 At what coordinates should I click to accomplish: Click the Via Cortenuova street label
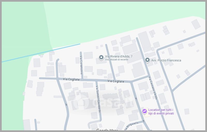pos(81,65)
